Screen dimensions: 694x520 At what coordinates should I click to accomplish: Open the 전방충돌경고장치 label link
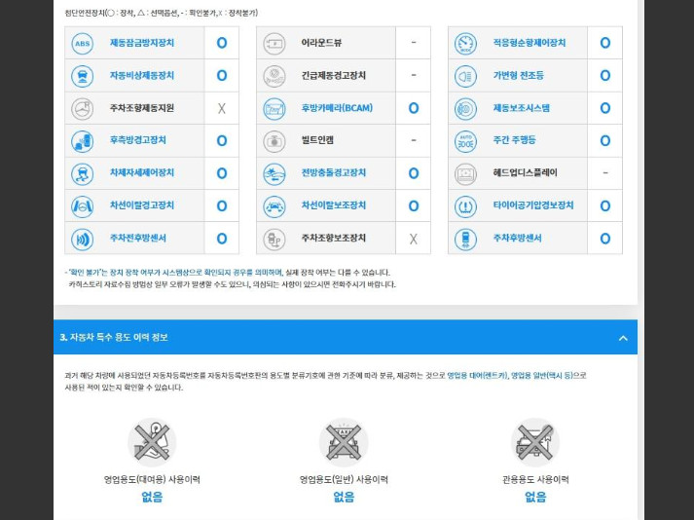tap(334, 173)
